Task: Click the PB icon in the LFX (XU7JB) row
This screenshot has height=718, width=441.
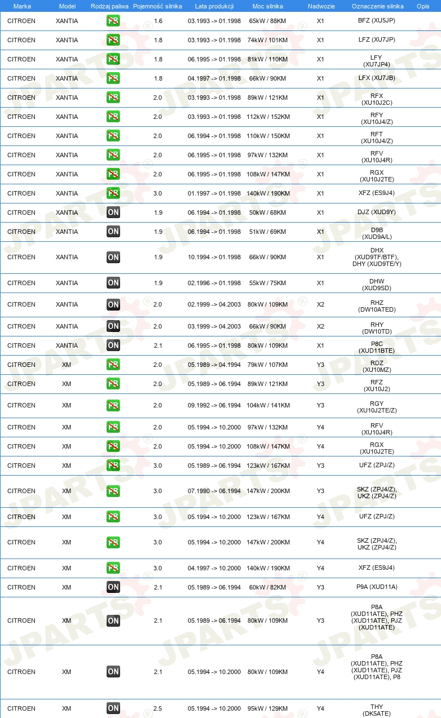Action: tap(113, 78)
